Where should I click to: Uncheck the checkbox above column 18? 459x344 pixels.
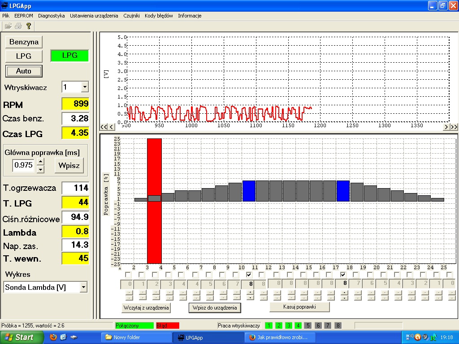pos(343,275)
